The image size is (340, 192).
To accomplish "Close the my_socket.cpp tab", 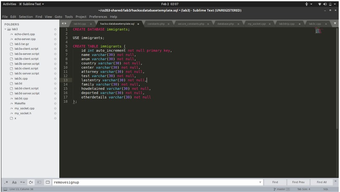I will 270,24.
